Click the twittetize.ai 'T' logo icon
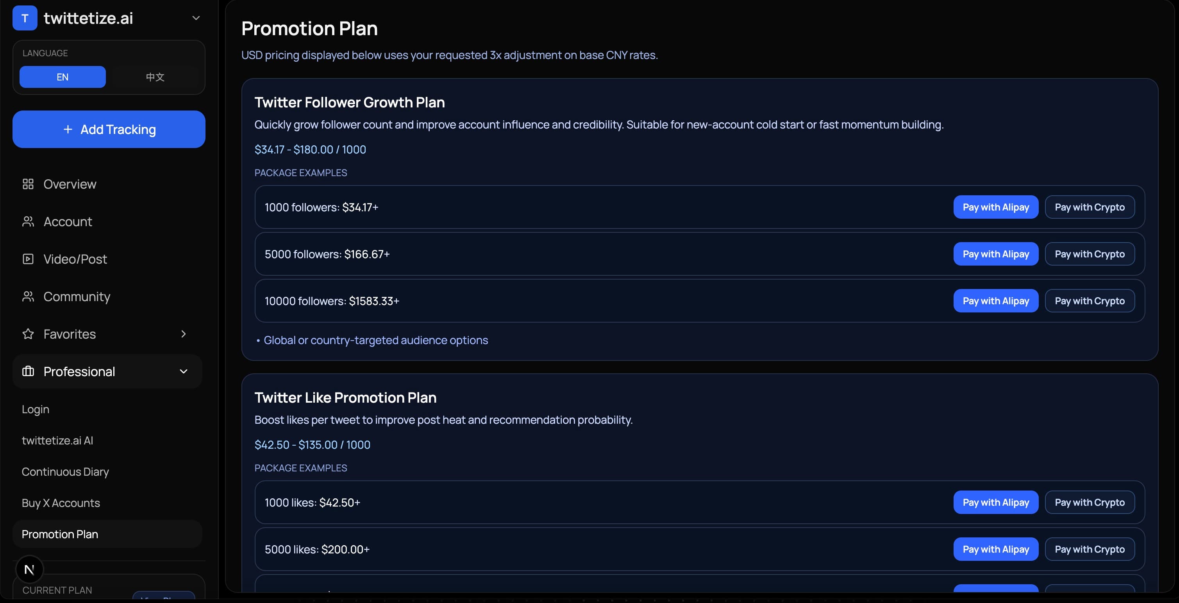 [25, 18]
